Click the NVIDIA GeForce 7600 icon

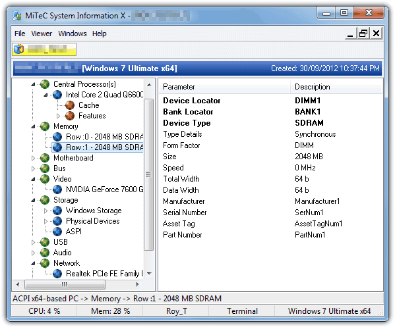point(57,189)
